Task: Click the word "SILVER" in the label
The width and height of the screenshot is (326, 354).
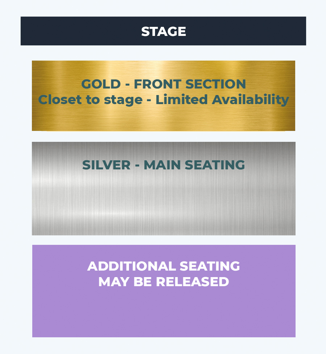Action: coord(106,165)
